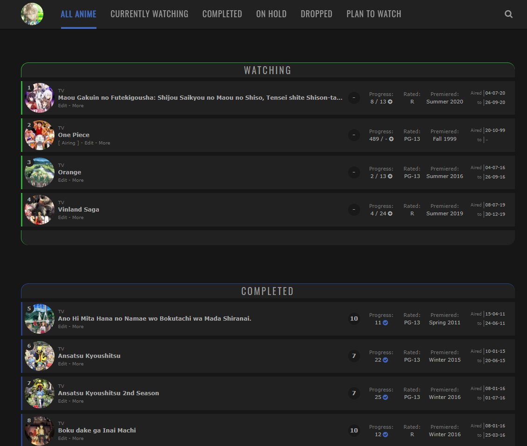527x446 pixels.
Task: Show More for Ansatsu Kyoushitsu 2nd Season
Action: pos(78,401)
